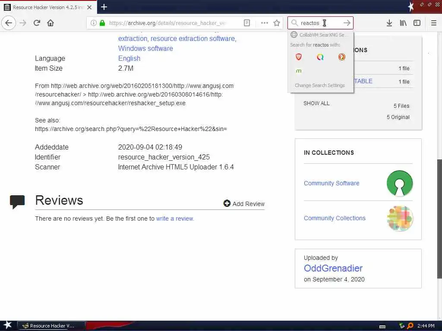Click the taskbar magnifier tray icon
Screen dimensions: 442x331
coord(410,326)
